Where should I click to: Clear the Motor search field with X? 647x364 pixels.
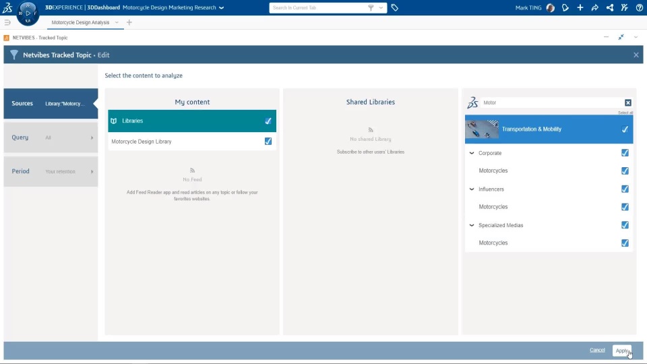pyautogui.click(x=627, y=102)
